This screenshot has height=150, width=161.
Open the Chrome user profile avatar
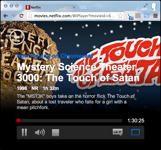click(x=154, y=6)
